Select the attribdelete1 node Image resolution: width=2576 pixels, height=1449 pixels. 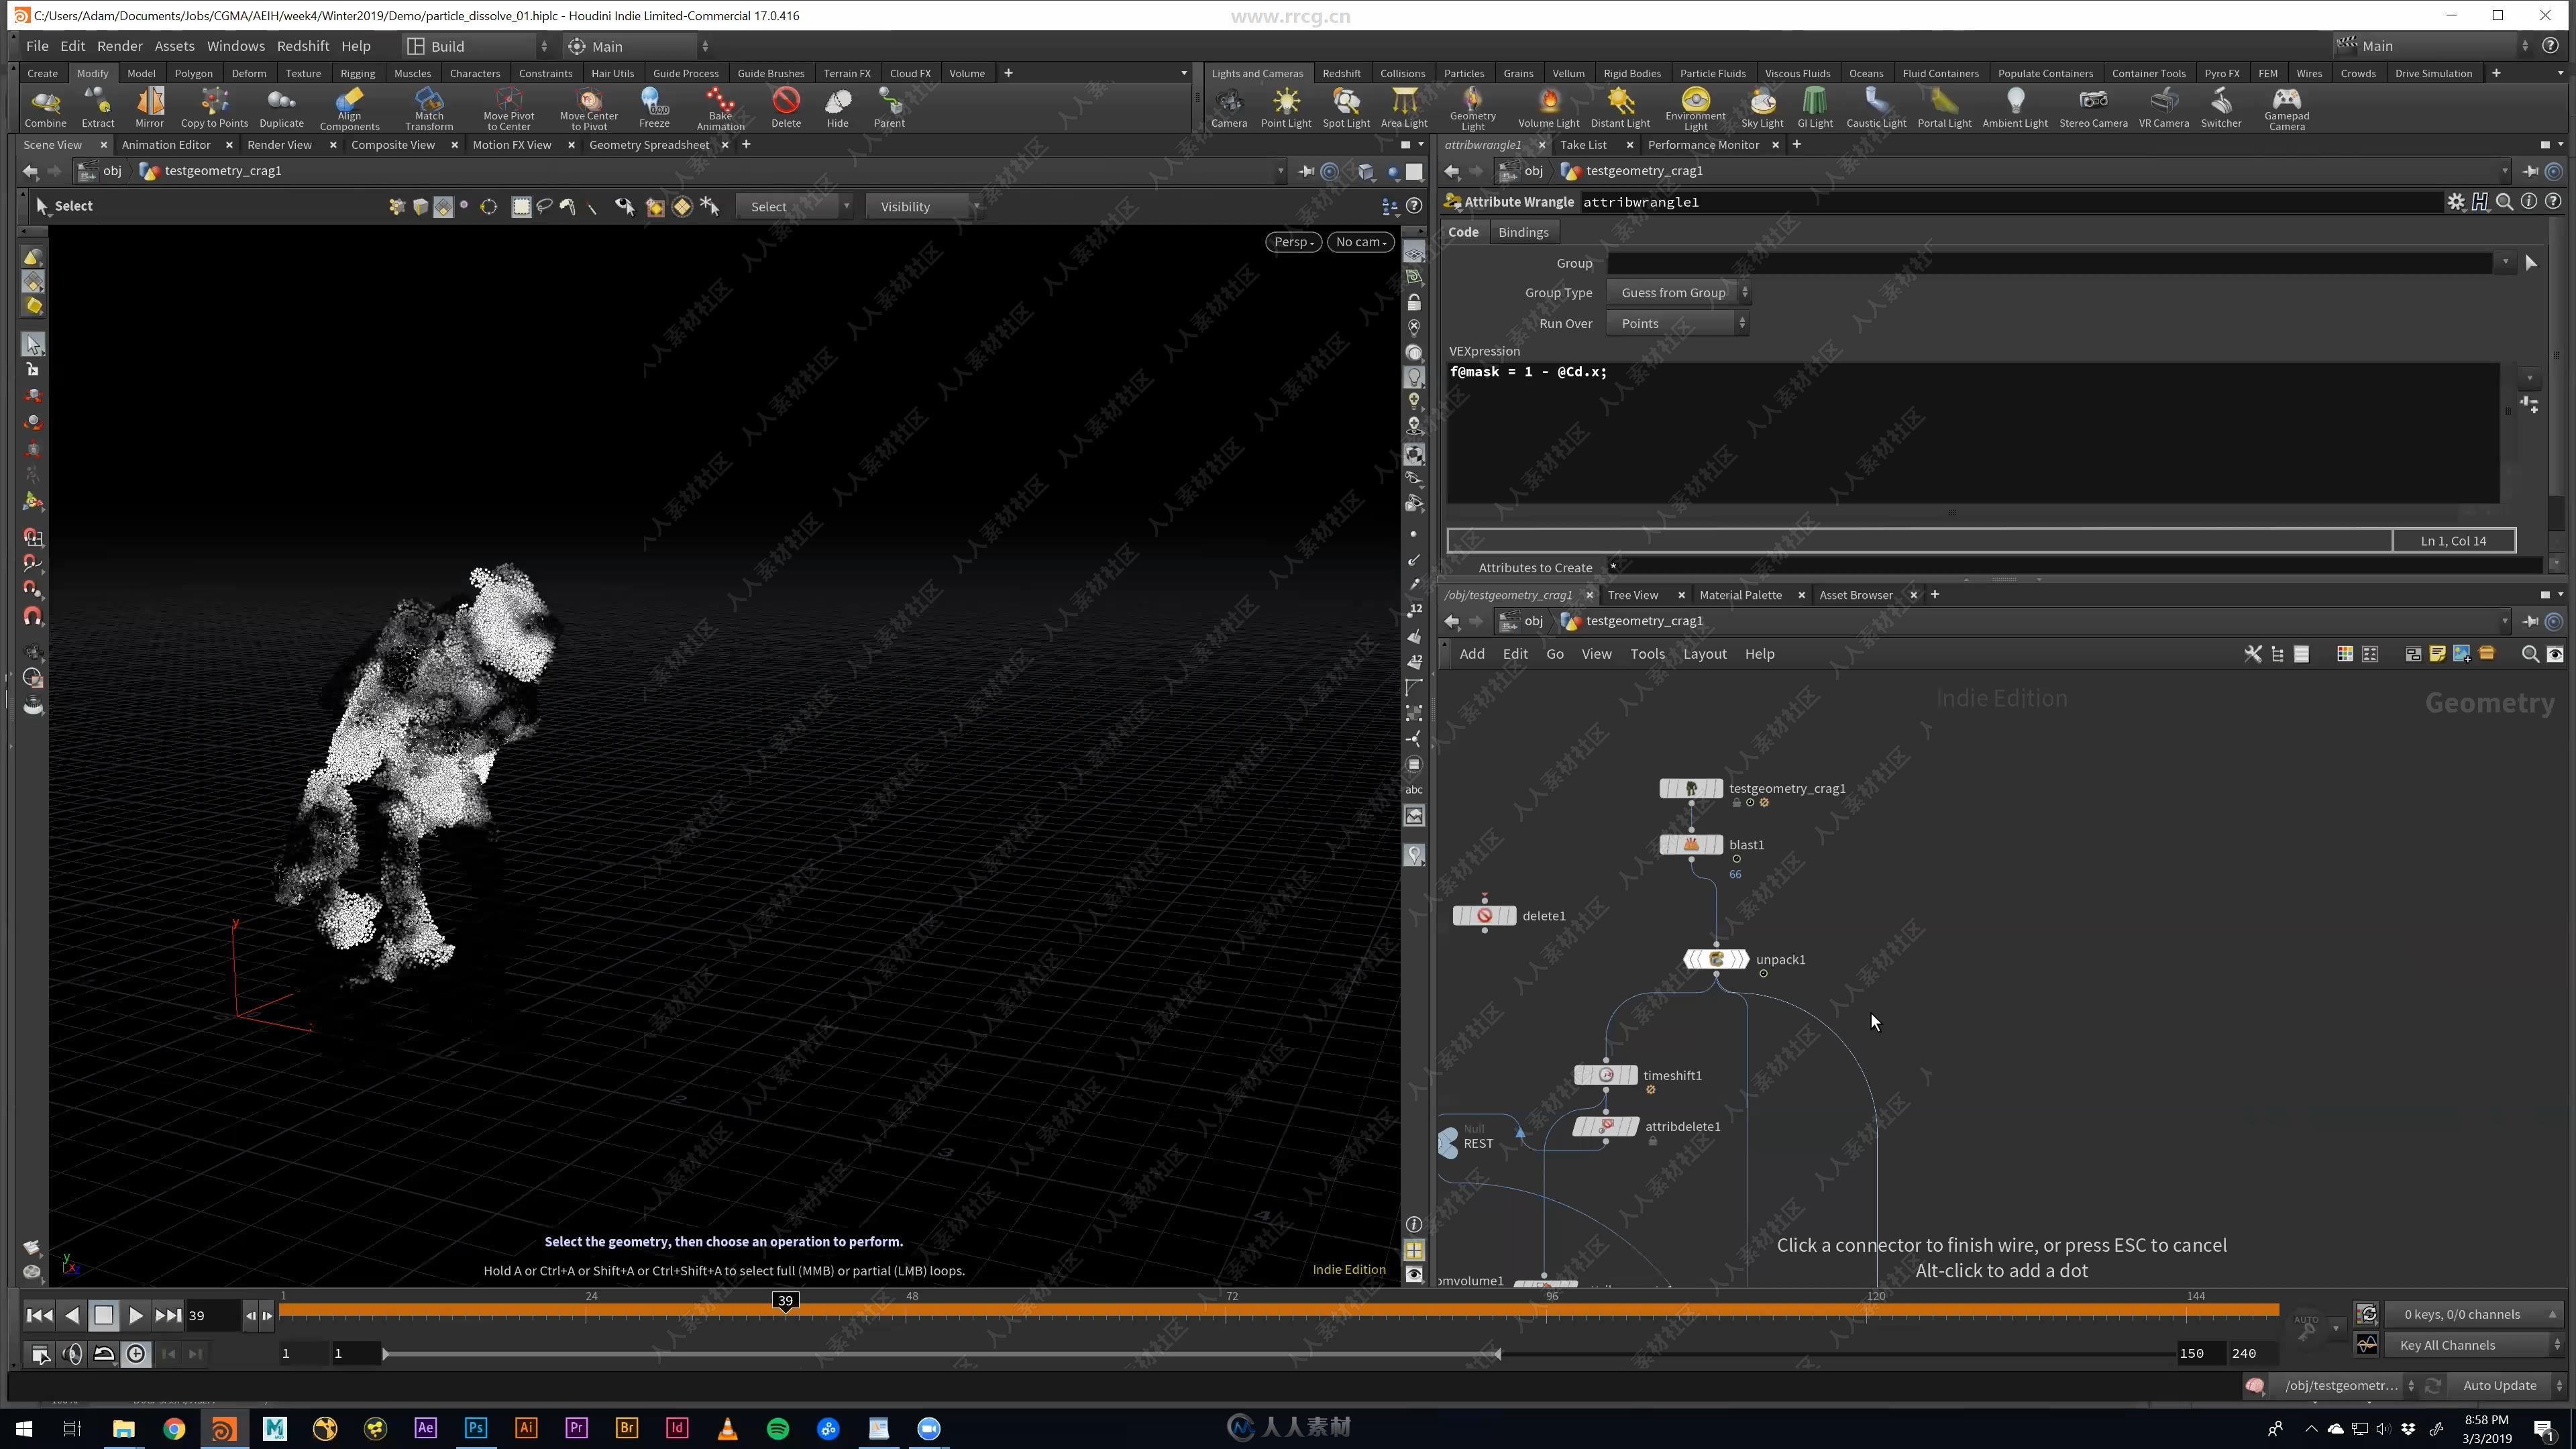coord(1606,1127)
